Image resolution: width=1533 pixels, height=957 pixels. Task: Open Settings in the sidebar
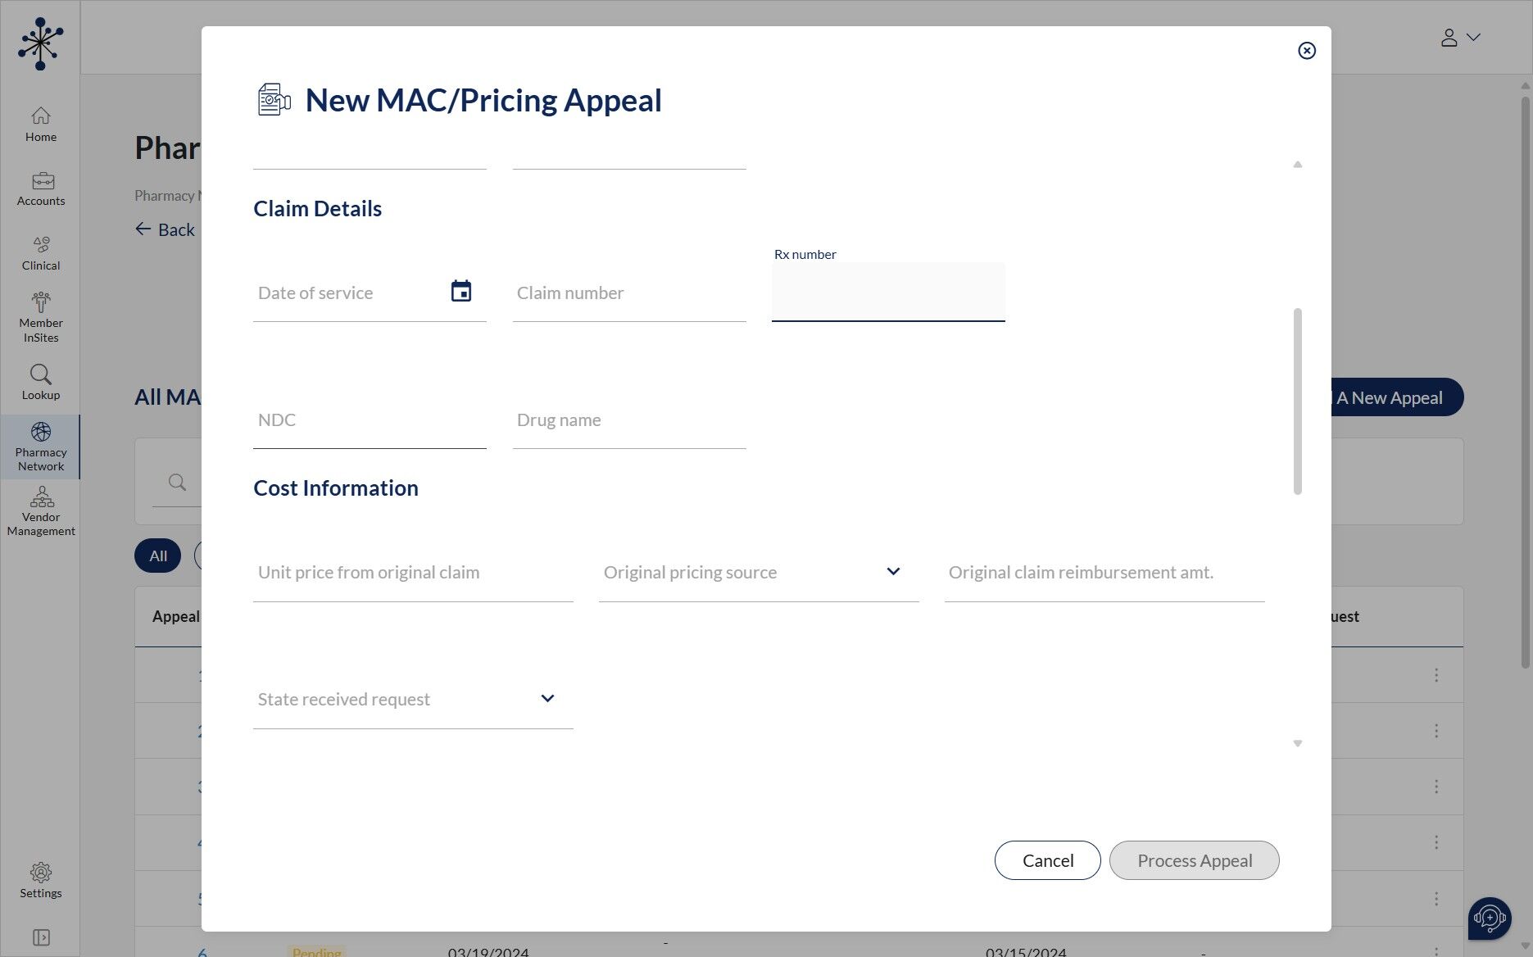pos(41,880)
